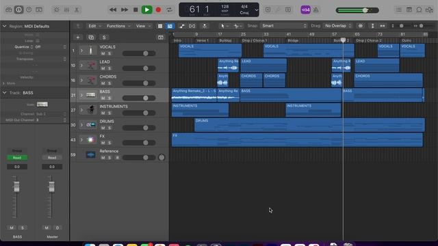This screenshot has width=438, height=246.
Task: Click the Fast Forward transport button
Action: (125, 10)
